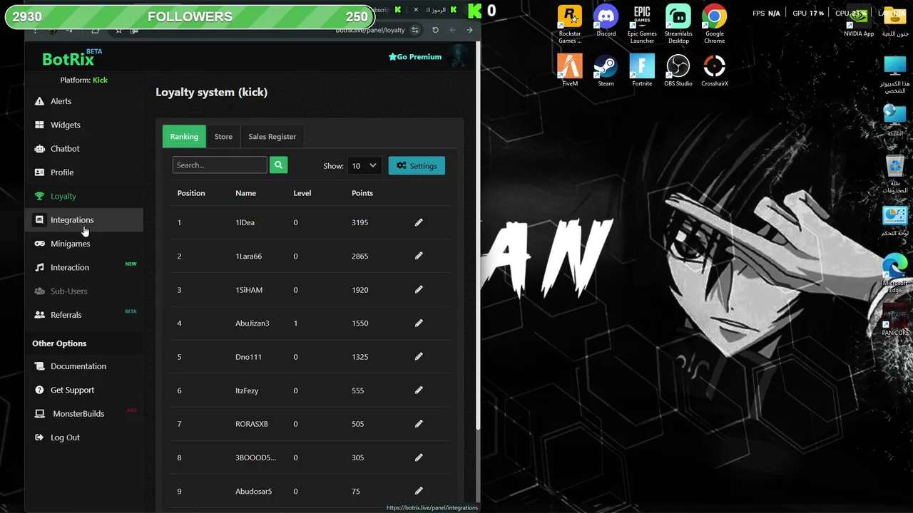This screenshot has height=513, width=913.
Task: Open the Discord desktop shortcut
Action: coord(606,22)
